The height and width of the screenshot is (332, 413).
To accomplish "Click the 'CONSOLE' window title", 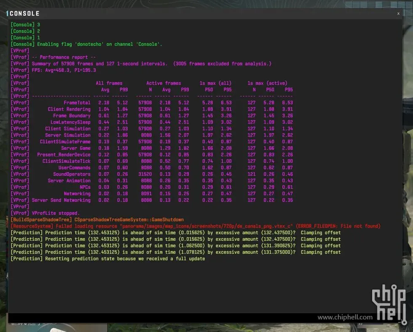I will [x=24, y=13].
